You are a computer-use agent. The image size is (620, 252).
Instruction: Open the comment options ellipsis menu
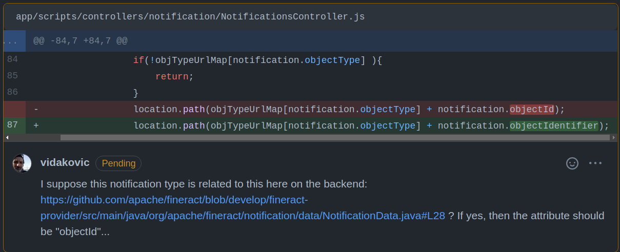(595, 163)
